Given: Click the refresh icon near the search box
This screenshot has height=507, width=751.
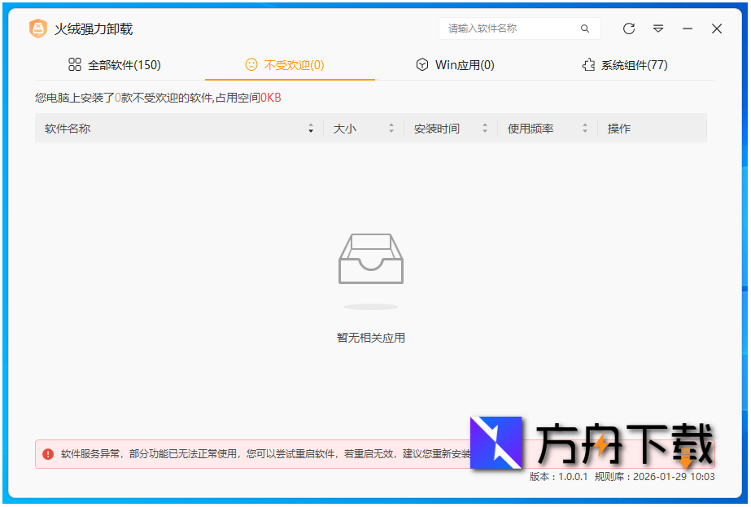Looking at the screenshot, I should [x=628, y=28].
